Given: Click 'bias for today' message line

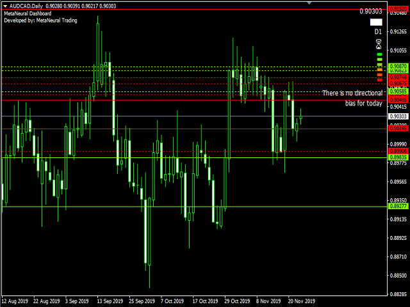Looking at the screenshot, I should [x=364, y=103].
